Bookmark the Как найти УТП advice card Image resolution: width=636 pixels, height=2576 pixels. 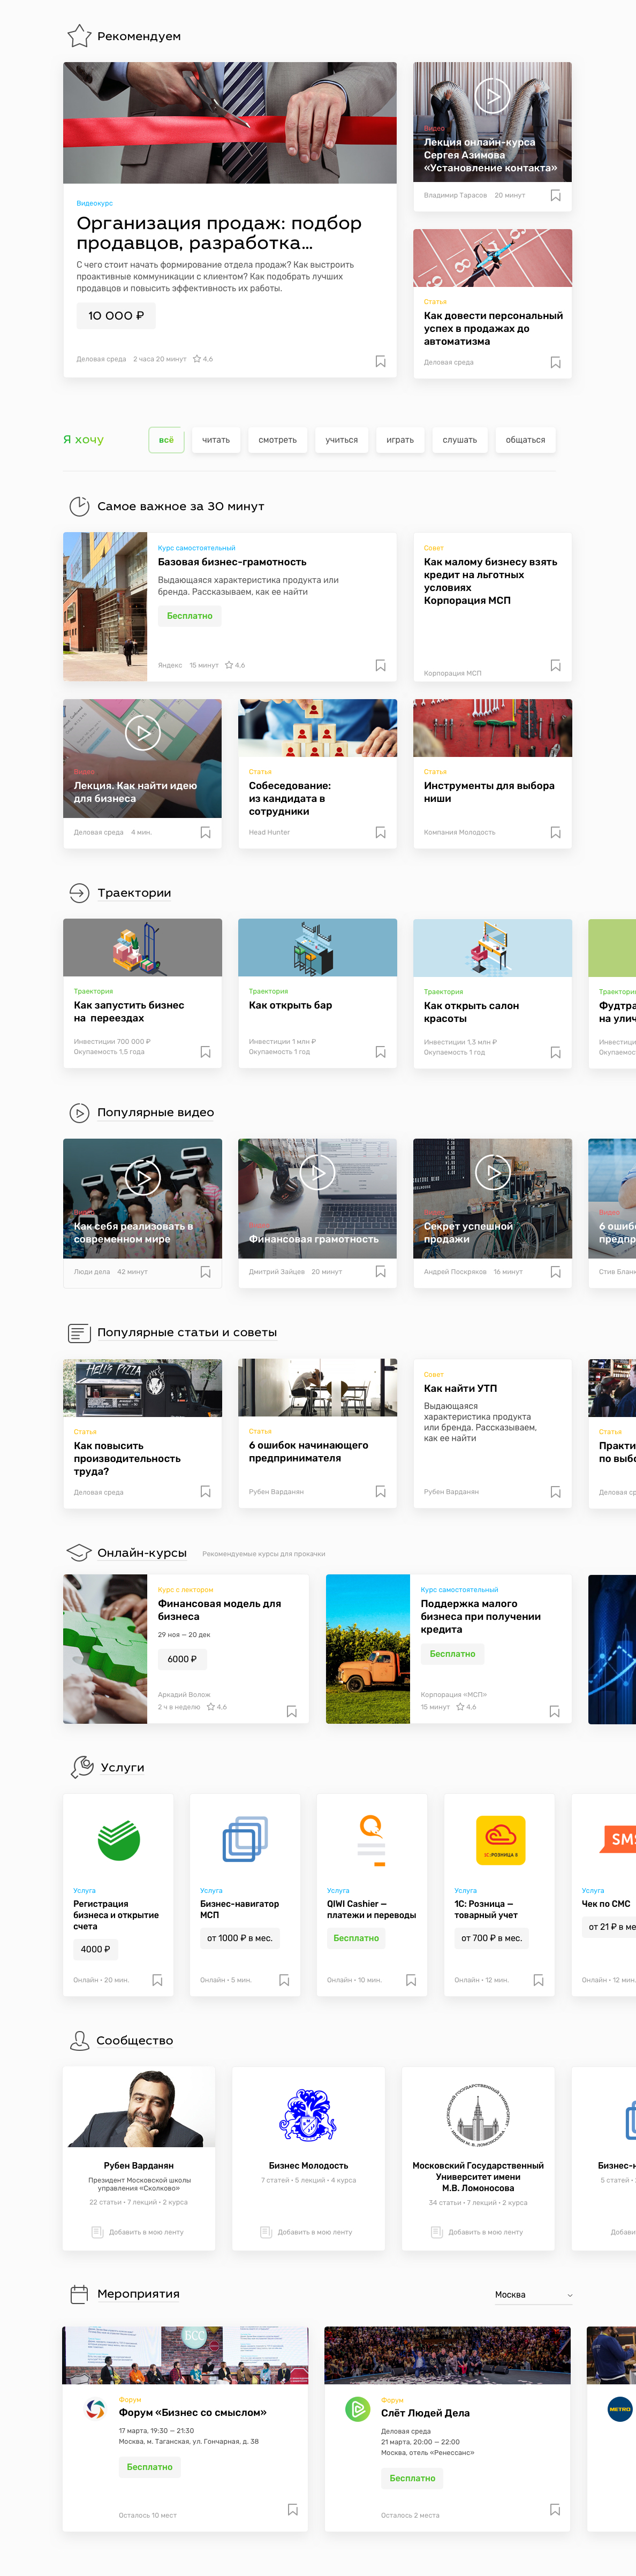555,1492
